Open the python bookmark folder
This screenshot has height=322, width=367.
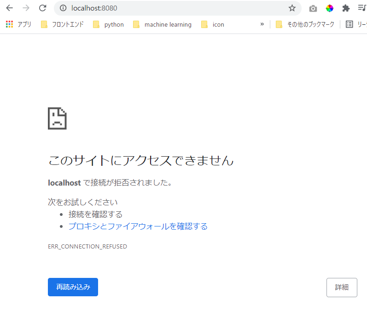point(108,24)
